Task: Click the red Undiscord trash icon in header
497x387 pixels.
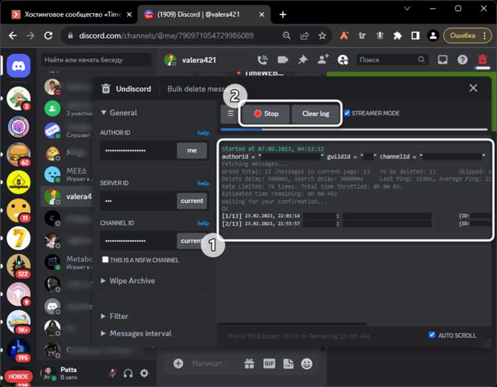Action: pos(482,60)
